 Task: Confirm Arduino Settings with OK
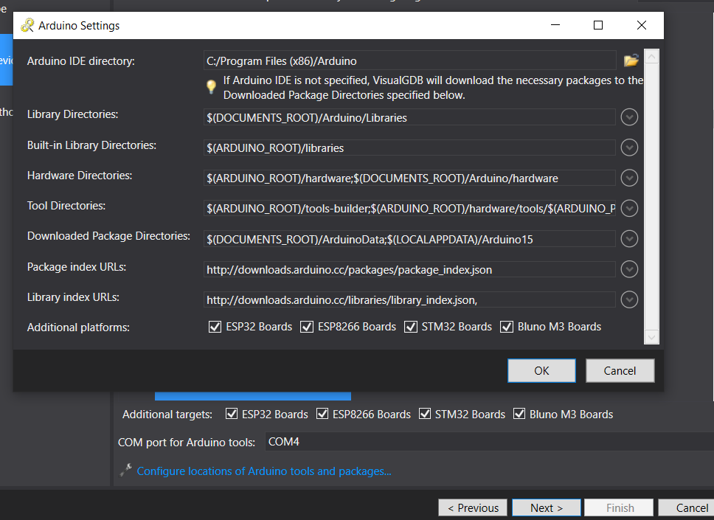click(x=541, y=371)
